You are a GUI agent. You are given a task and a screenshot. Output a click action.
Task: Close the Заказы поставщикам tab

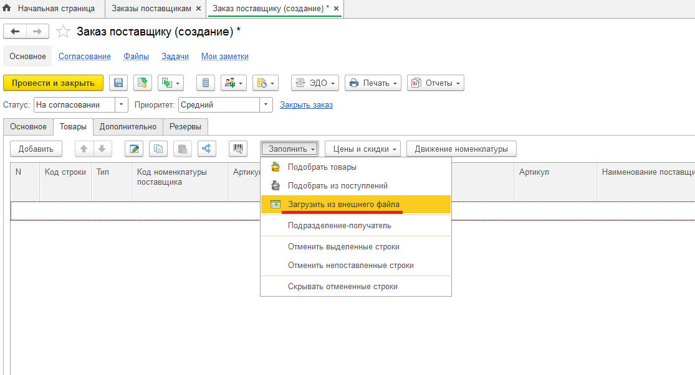pyautogui.click(x=198, y=9)
